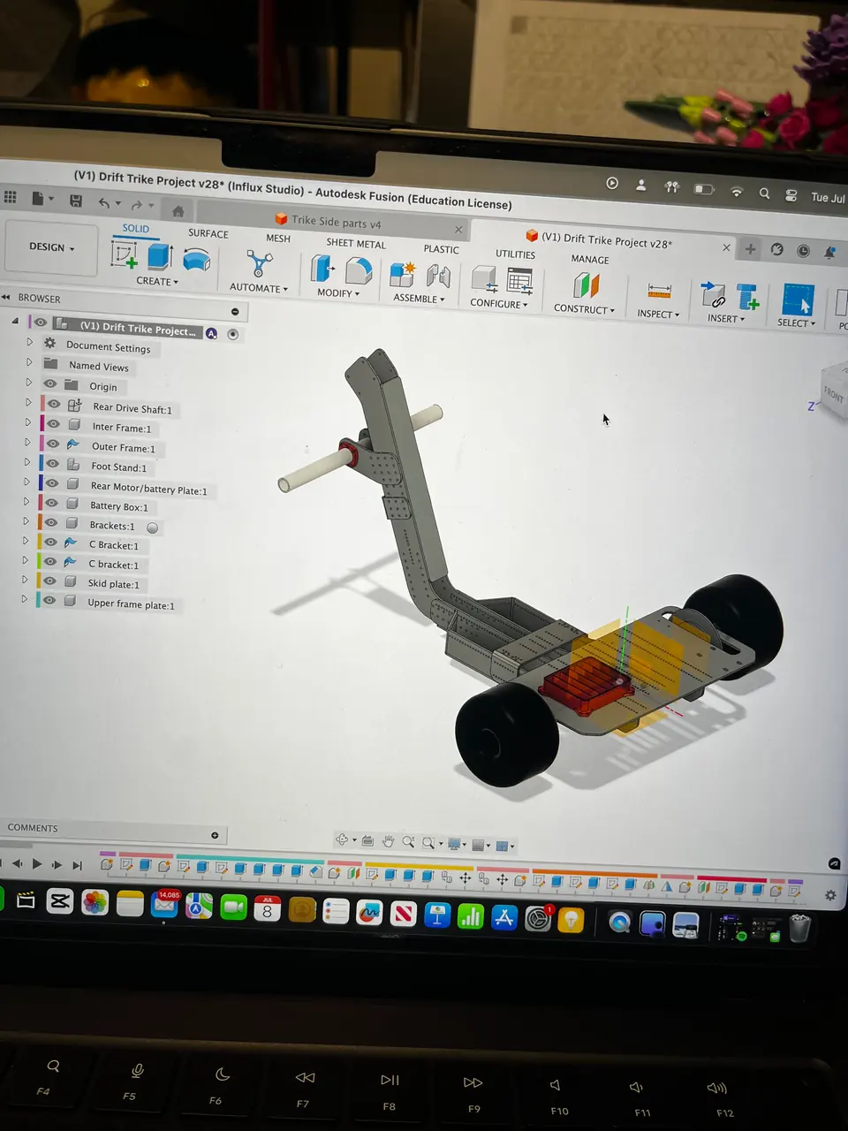Open the configuration table icon

point(520,281)
